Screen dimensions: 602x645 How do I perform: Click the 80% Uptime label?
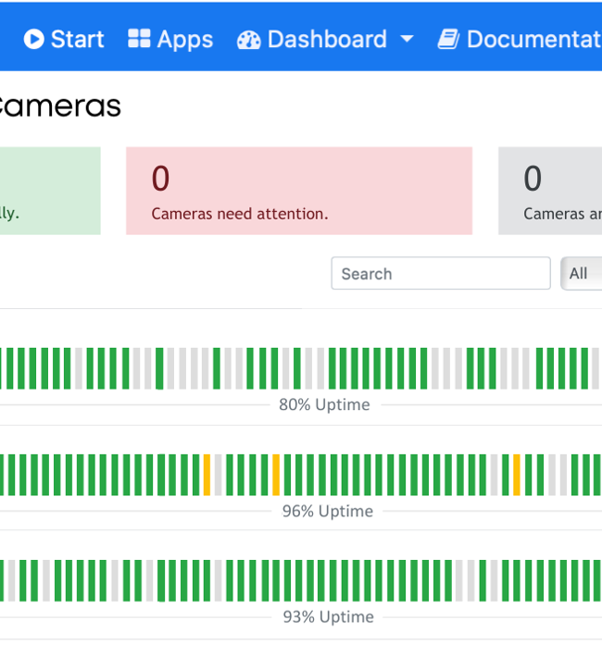tap(324, 404)
